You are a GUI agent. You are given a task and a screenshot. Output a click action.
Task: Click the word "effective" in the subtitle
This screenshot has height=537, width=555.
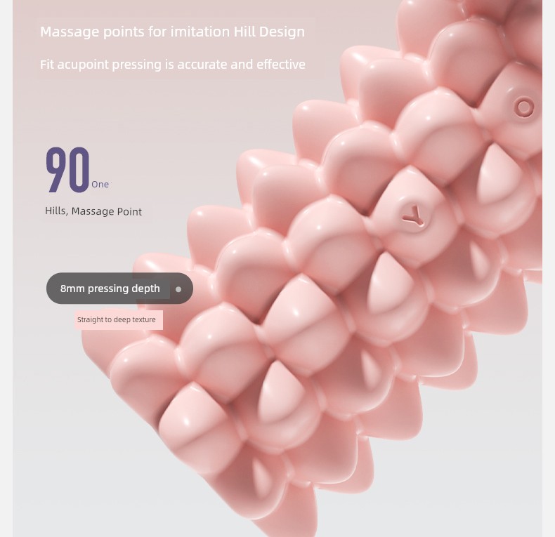pyautogui.click(x=281, y=65)
